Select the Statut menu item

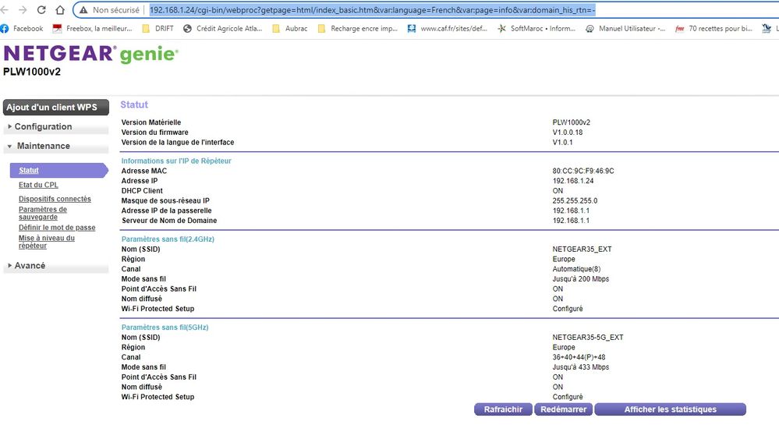[x=29, y=171]
